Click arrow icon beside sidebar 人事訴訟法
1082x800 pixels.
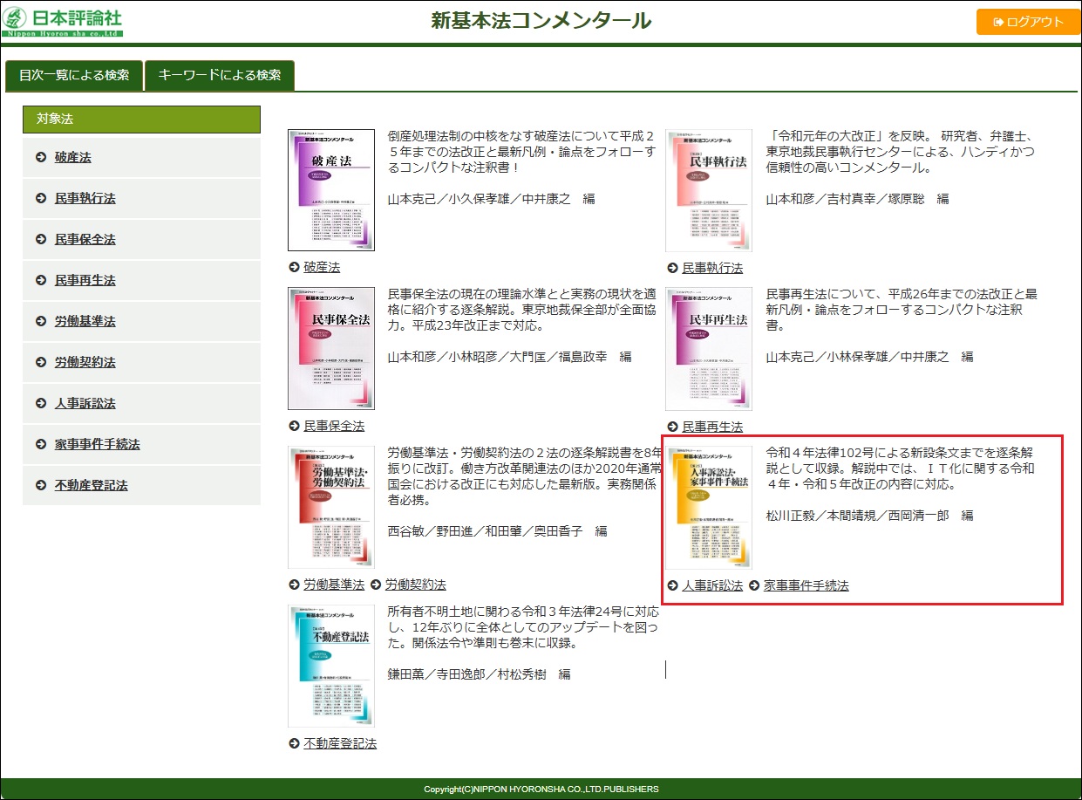click(41, 404)
